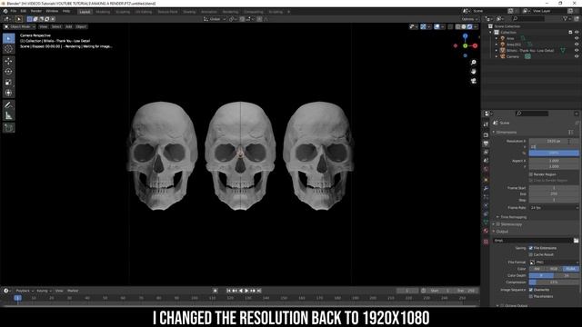The image size is (582, 327).
Task: Choose the Move tool
Action: point(8,61)
